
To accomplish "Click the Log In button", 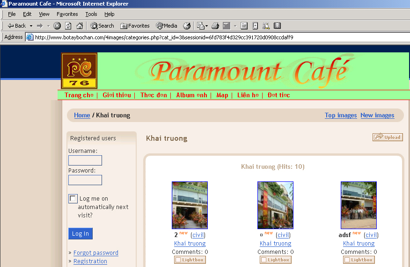I will click(81, 233).
